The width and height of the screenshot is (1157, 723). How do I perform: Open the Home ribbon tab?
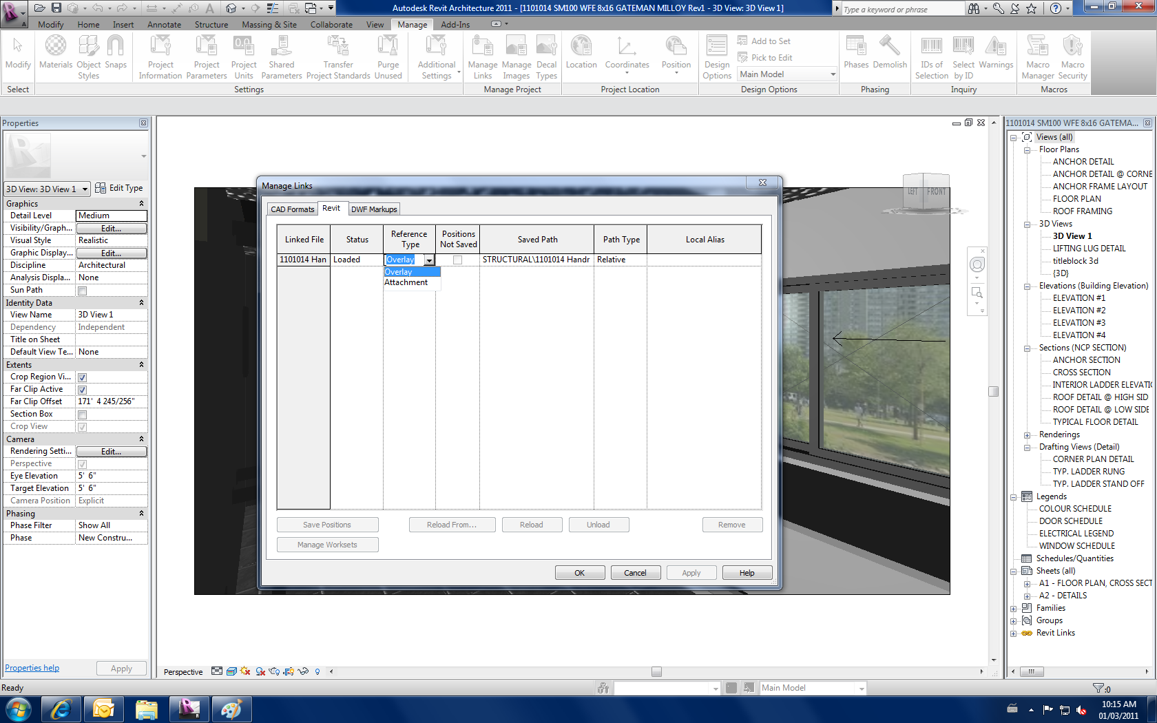tap(88, 25)
